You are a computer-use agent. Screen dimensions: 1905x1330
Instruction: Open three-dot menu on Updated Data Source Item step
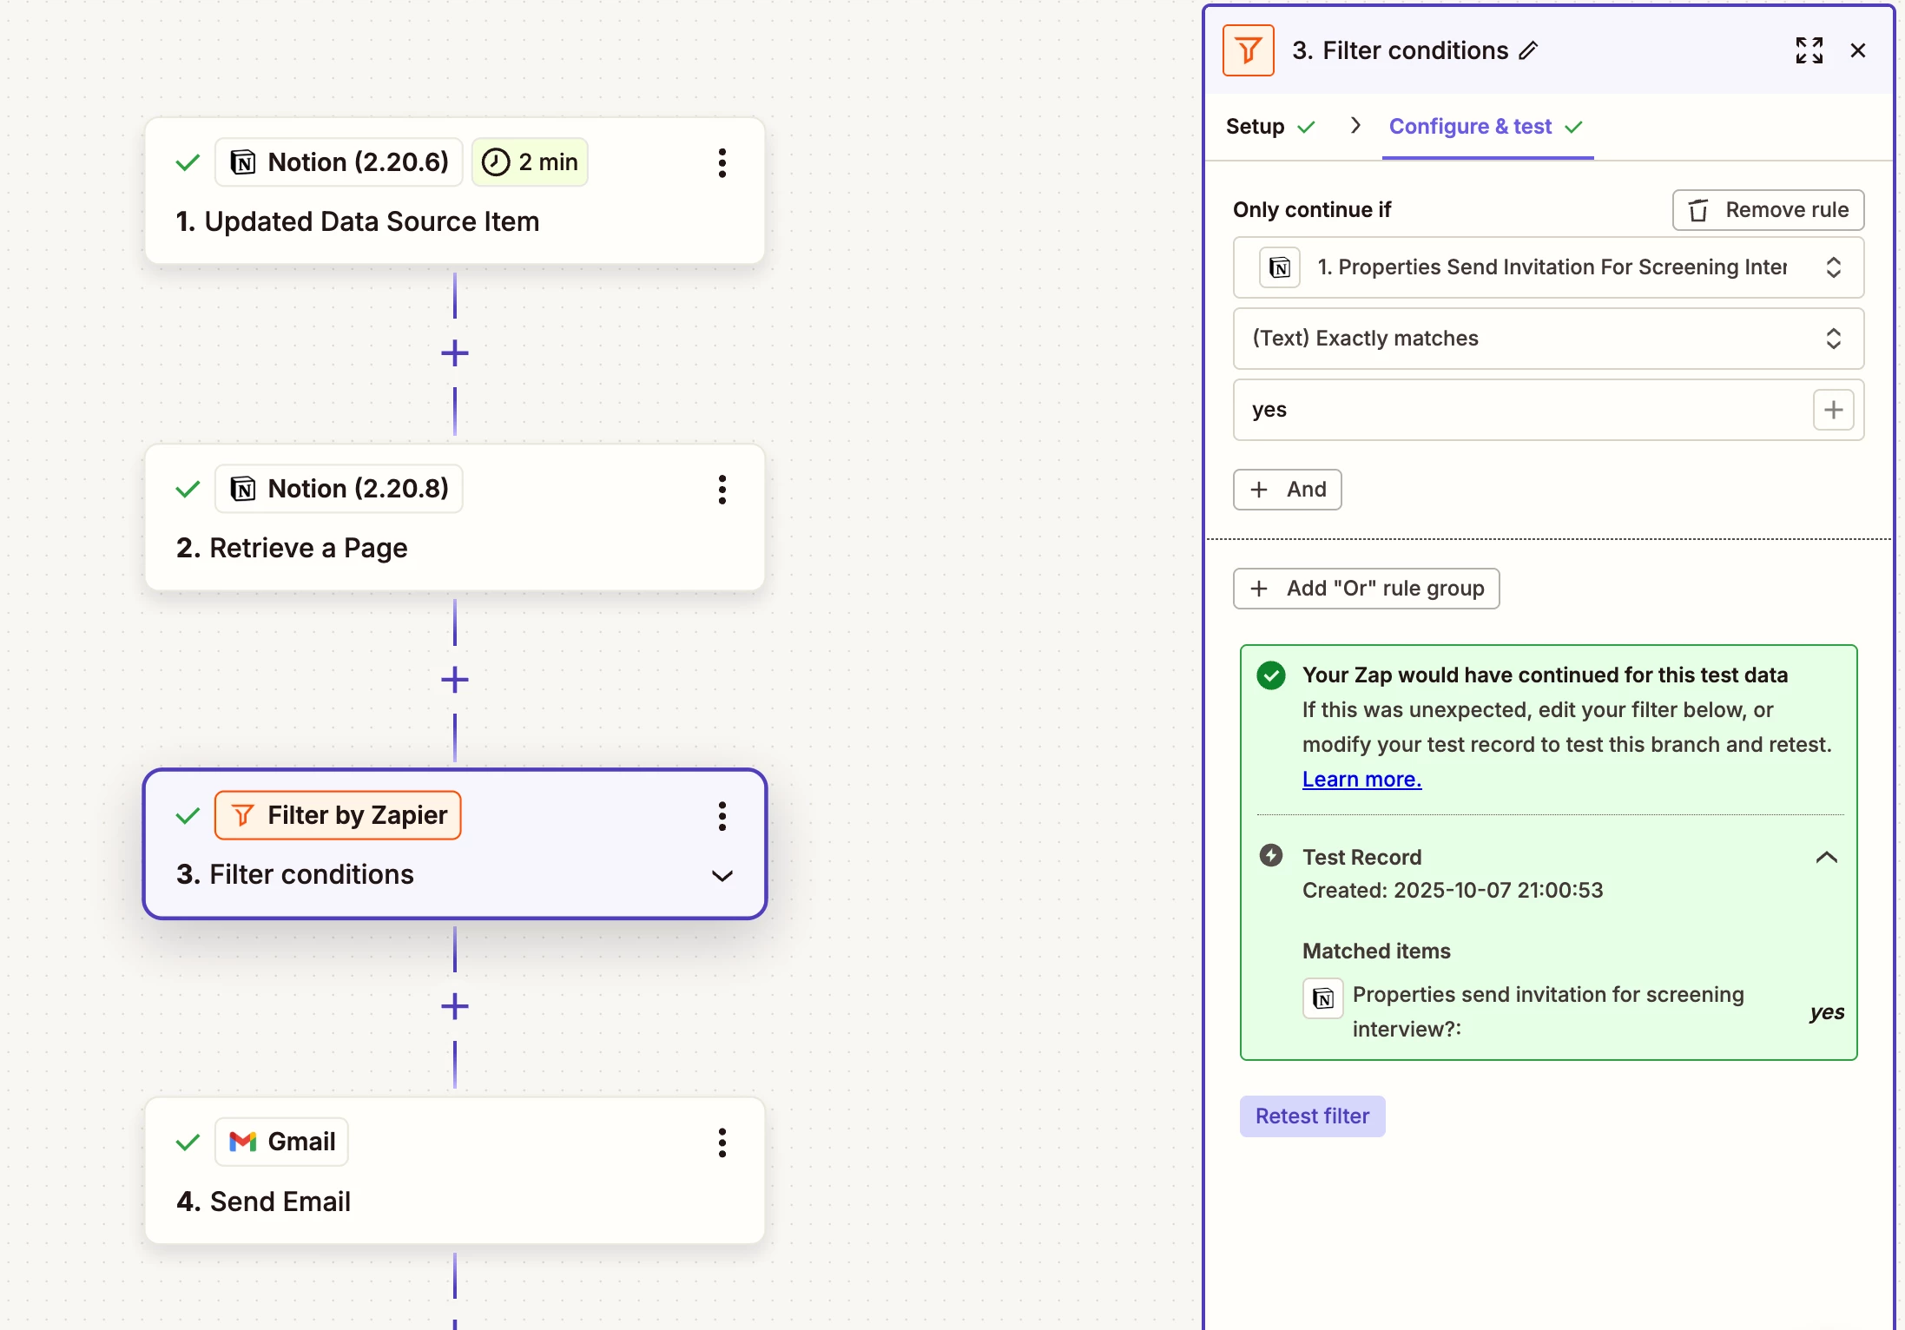pyautogui.click(x=722, y=163)
